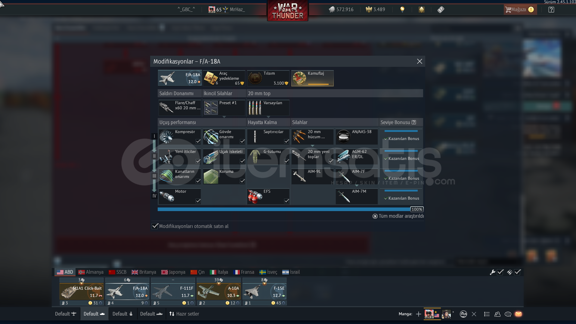Open the Seviye Bonusu help icon
This screenshot has width=576, height=324.
coord(414,122)
